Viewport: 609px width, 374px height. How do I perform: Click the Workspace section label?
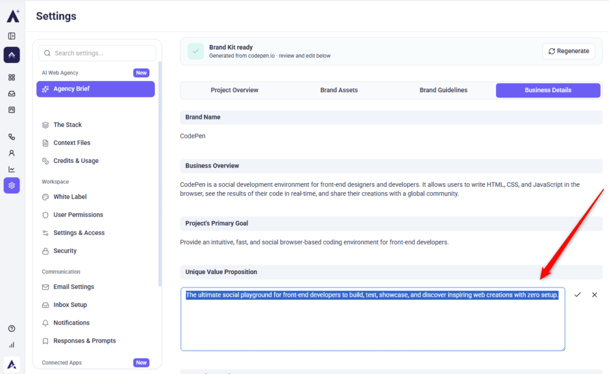point(55,182)
